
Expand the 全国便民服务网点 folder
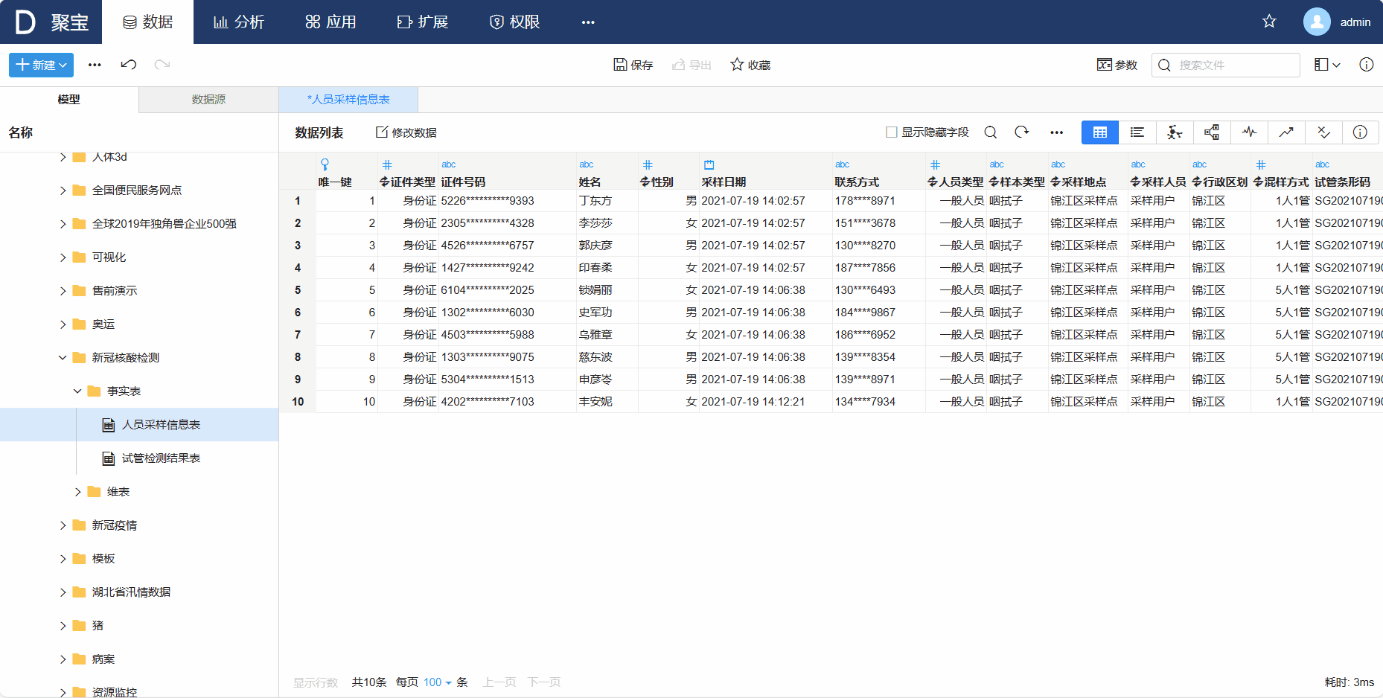(x=63, y=190)
